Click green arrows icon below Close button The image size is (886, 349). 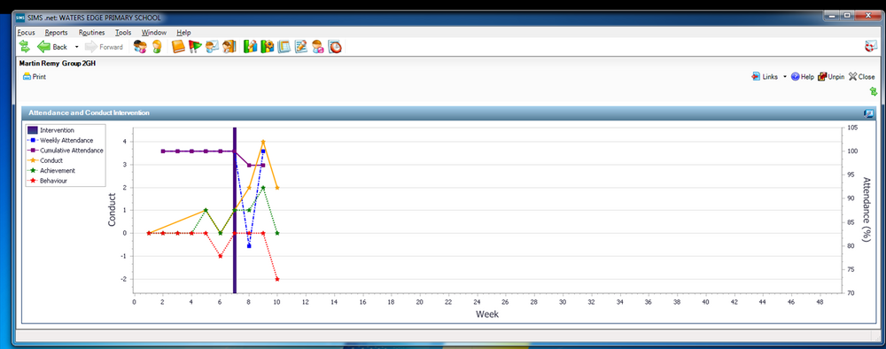click(874, 91)
